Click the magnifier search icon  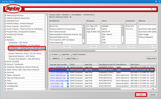[152, 9]
